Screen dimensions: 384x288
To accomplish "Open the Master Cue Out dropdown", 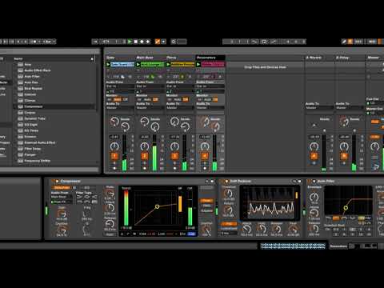I will [375, 103].
